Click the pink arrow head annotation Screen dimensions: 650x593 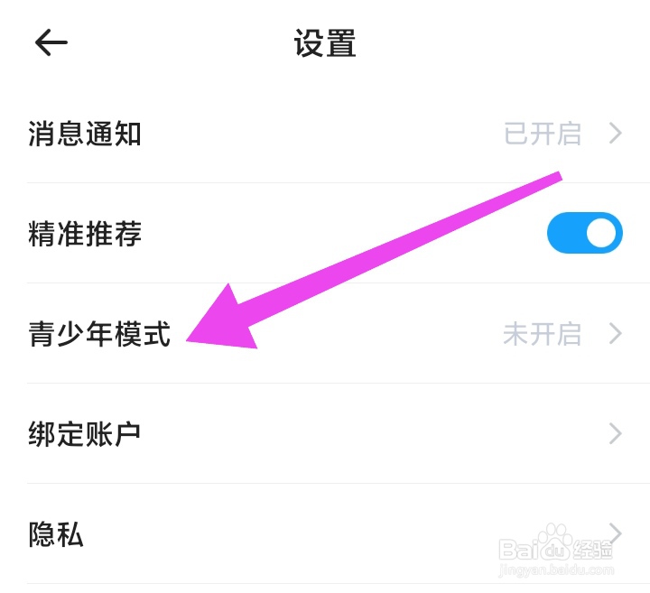pyautogui.click(x=223, y=320)
